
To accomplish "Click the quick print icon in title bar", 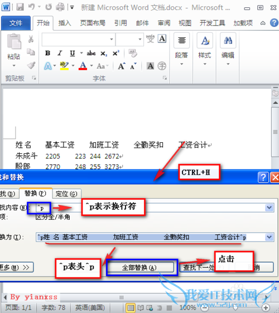I will click(60, 7).
